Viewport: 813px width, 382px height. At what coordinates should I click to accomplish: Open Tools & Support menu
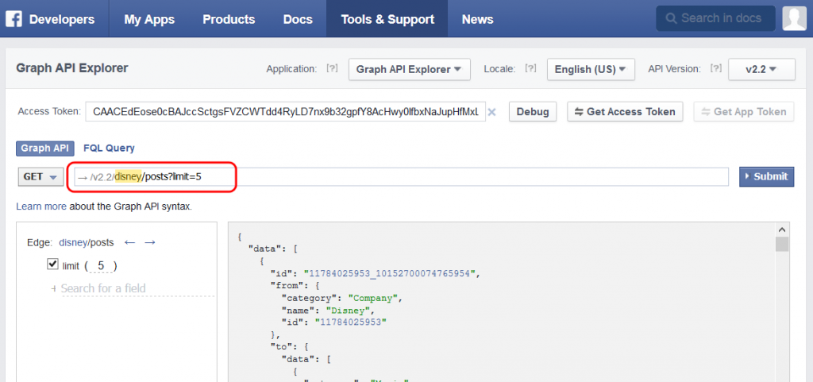[x=387, y=19]
